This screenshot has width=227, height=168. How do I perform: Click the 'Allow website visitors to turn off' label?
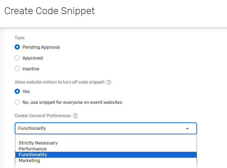(60, 82)
